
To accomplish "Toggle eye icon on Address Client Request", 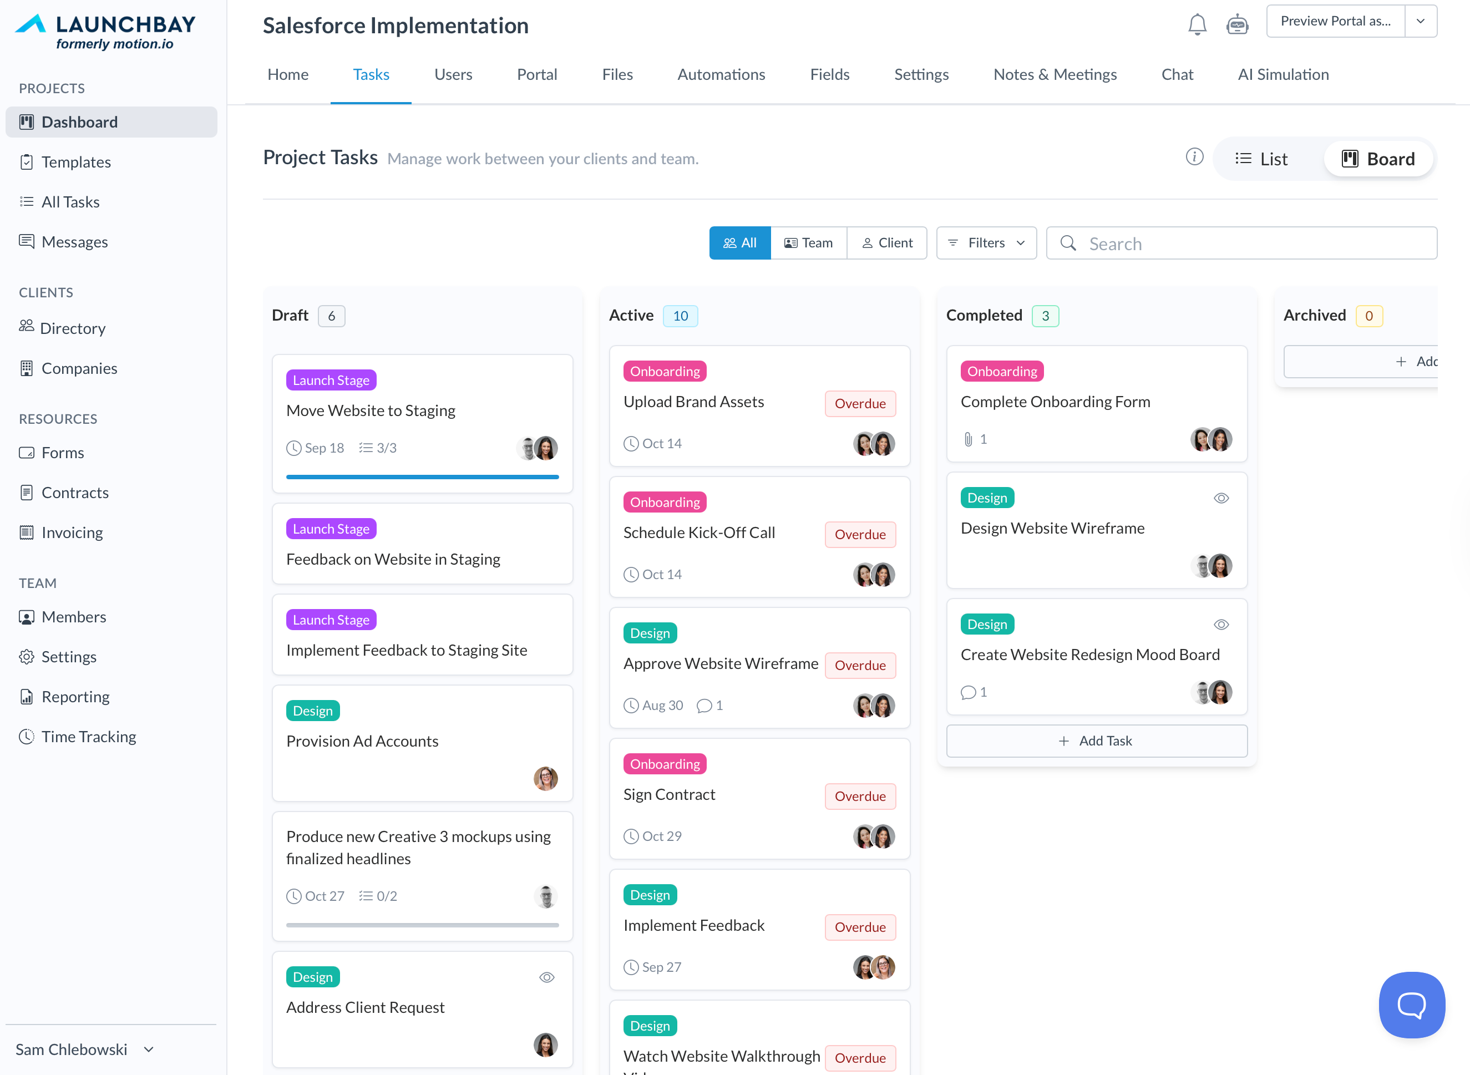I will click(x=546, y=977).
